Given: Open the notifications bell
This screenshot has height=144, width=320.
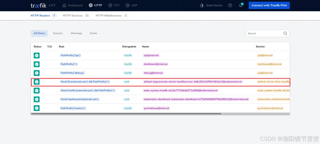Looking at the screenshot, I should (x=241, y=6).
